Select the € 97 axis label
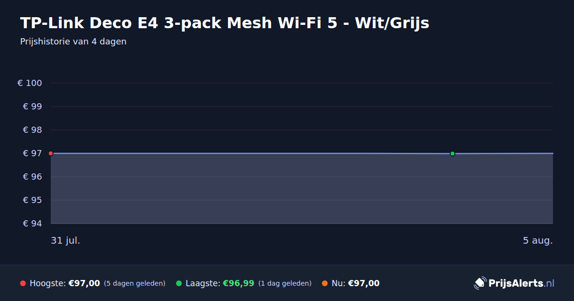 [x=33, y=153]
